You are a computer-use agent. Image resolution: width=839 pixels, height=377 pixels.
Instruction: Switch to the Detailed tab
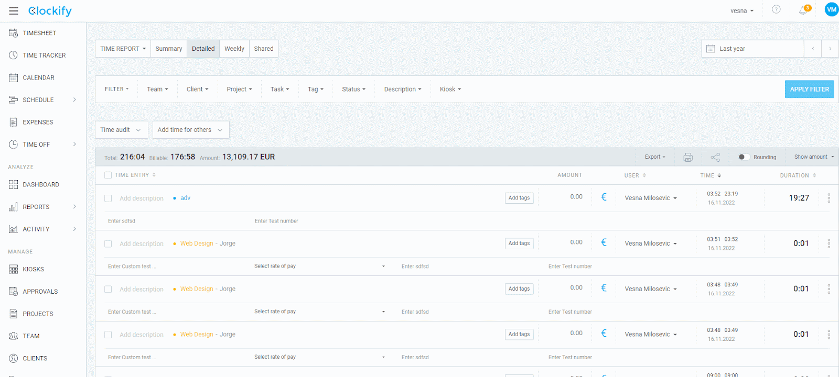pos(203,49)
